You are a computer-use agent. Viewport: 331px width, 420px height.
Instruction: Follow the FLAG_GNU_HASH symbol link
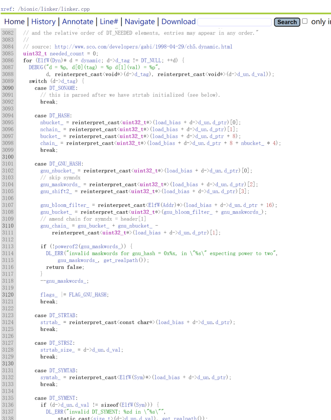(88, 295)
